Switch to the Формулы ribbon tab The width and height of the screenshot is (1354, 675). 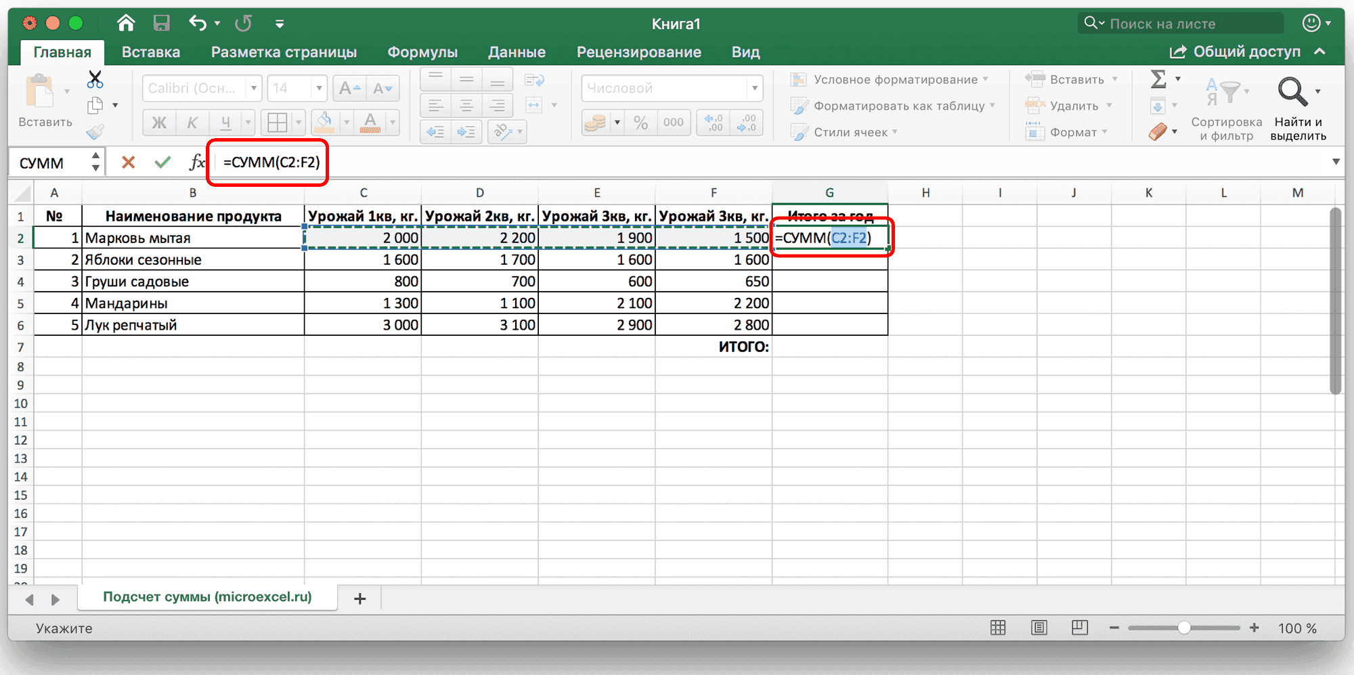(422, 51)
